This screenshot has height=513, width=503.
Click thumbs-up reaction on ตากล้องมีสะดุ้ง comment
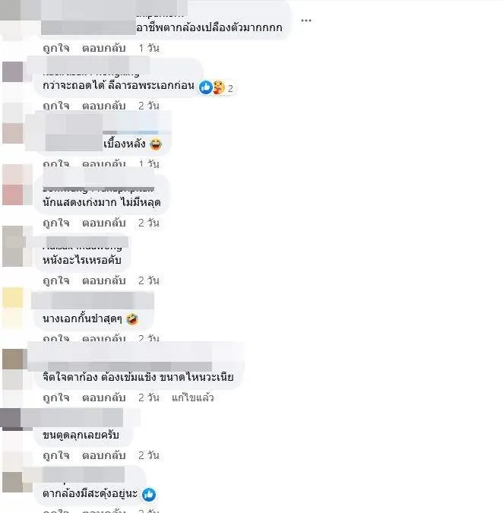(149, 494)
